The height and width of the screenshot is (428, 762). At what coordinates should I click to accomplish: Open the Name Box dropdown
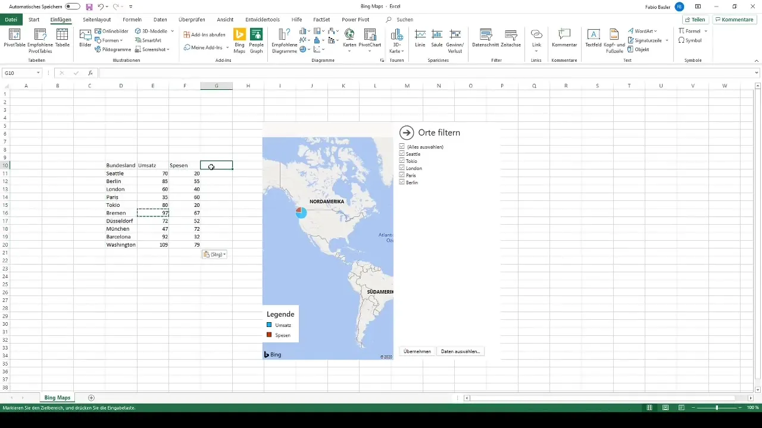pos(38,73)
